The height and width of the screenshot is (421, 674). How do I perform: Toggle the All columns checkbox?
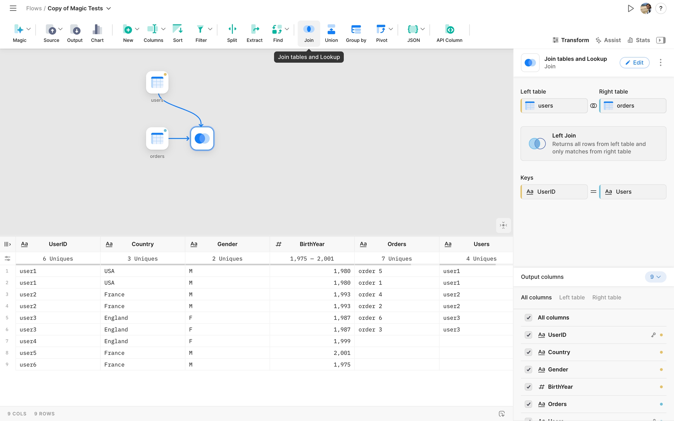click(528, 318)
